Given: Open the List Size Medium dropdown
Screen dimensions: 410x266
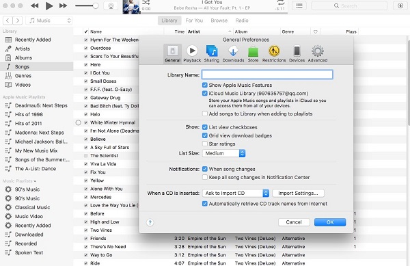Looking at the screenshot, I should [224, 153].
